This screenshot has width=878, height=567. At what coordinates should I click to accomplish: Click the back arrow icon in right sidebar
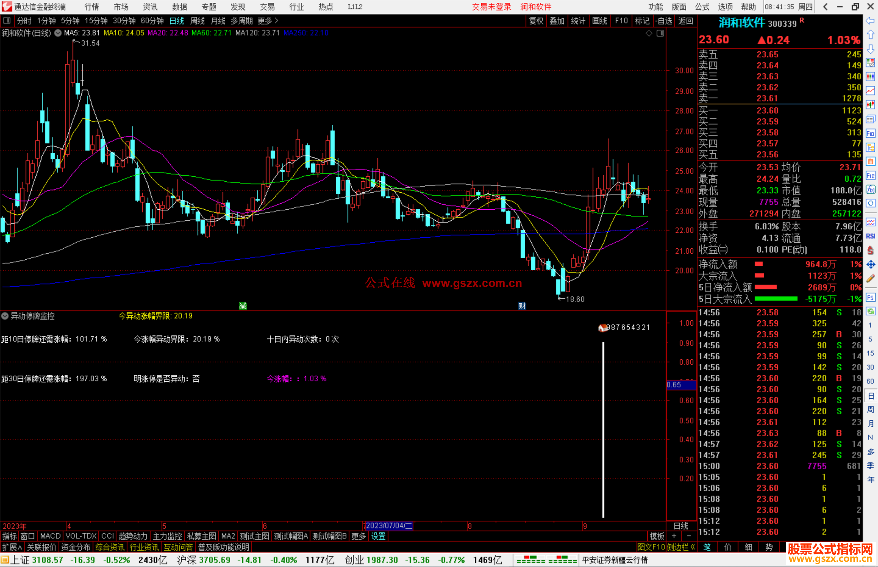pos(870,21)
